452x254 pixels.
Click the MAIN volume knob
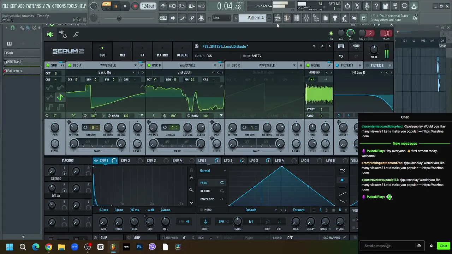coord(374,49)
